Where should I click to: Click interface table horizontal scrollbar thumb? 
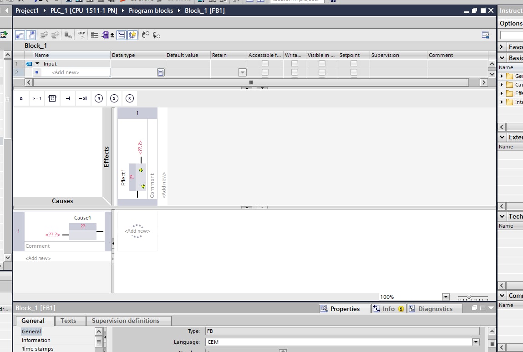[251, 82]
